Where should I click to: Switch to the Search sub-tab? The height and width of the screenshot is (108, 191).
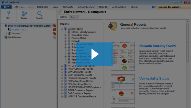click(74, 17)
